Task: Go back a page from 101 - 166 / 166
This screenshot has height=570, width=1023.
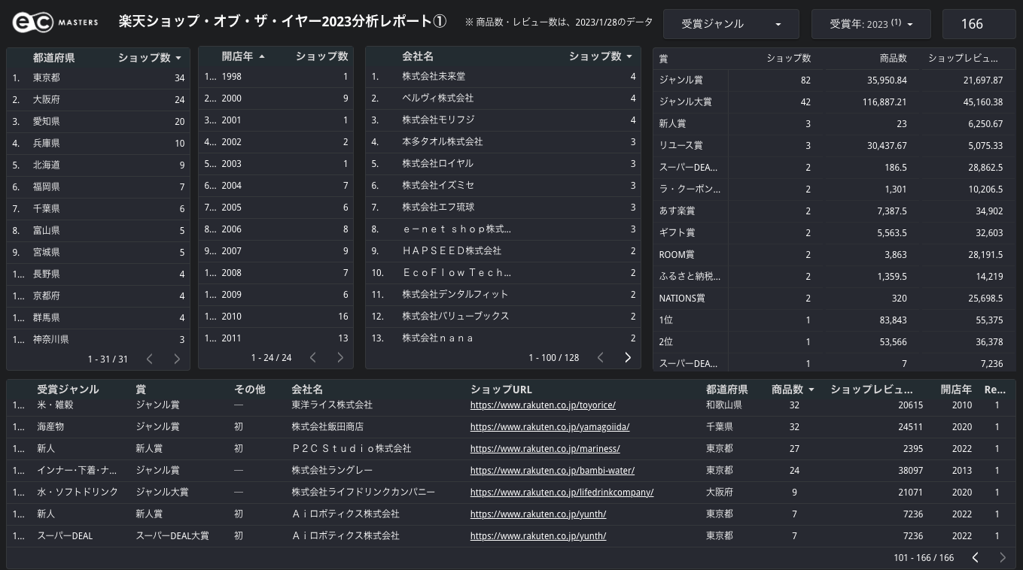Action: coord(976,557)
